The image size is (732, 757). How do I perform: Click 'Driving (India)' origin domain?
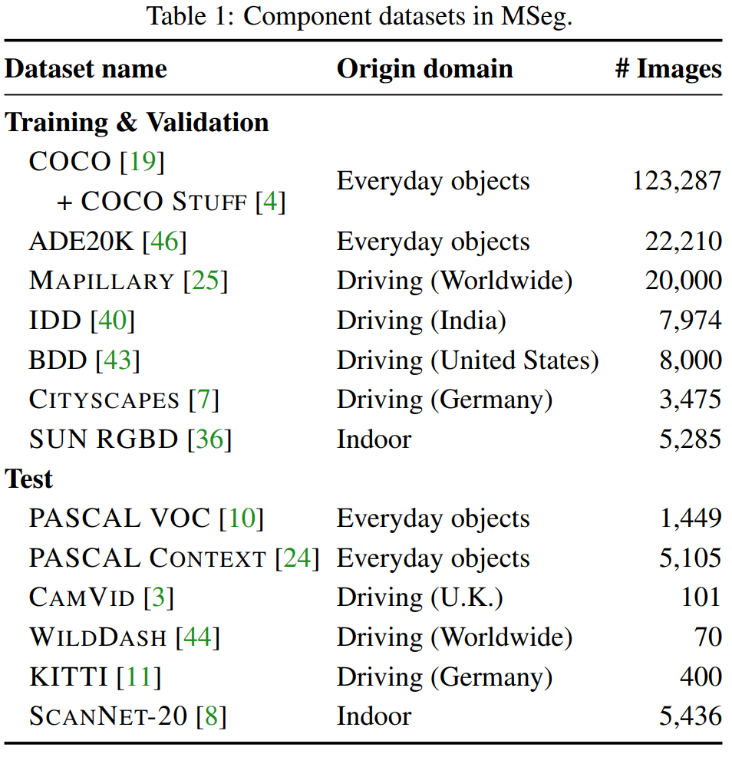[421, 321]
